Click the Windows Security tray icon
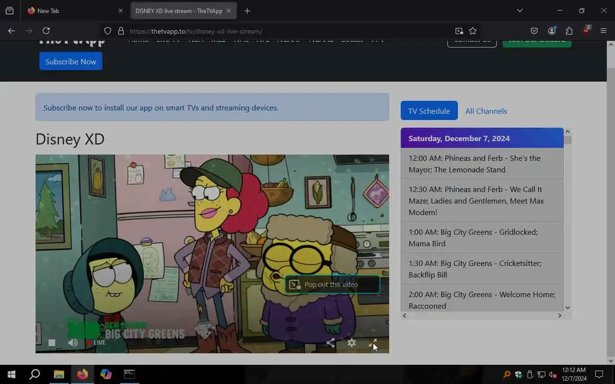 (x=518, y=374)
